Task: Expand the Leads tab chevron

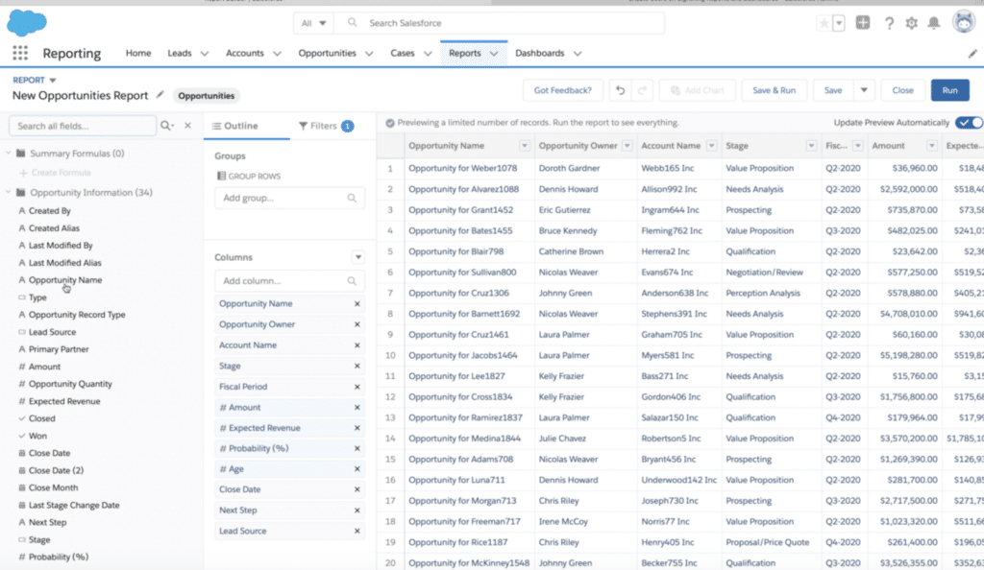Action: point(204,54)
